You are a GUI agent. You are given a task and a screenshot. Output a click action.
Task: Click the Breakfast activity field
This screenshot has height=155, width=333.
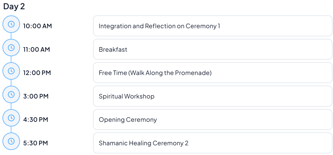click(212, 49)
